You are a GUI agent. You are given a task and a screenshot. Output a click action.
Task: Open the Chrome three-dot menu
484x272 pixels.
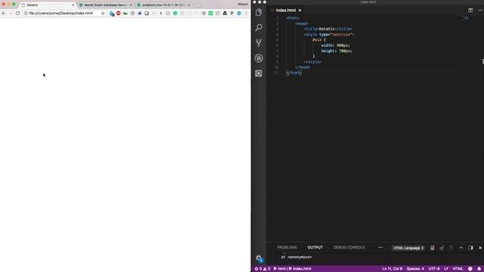click(x=246, y=14)
